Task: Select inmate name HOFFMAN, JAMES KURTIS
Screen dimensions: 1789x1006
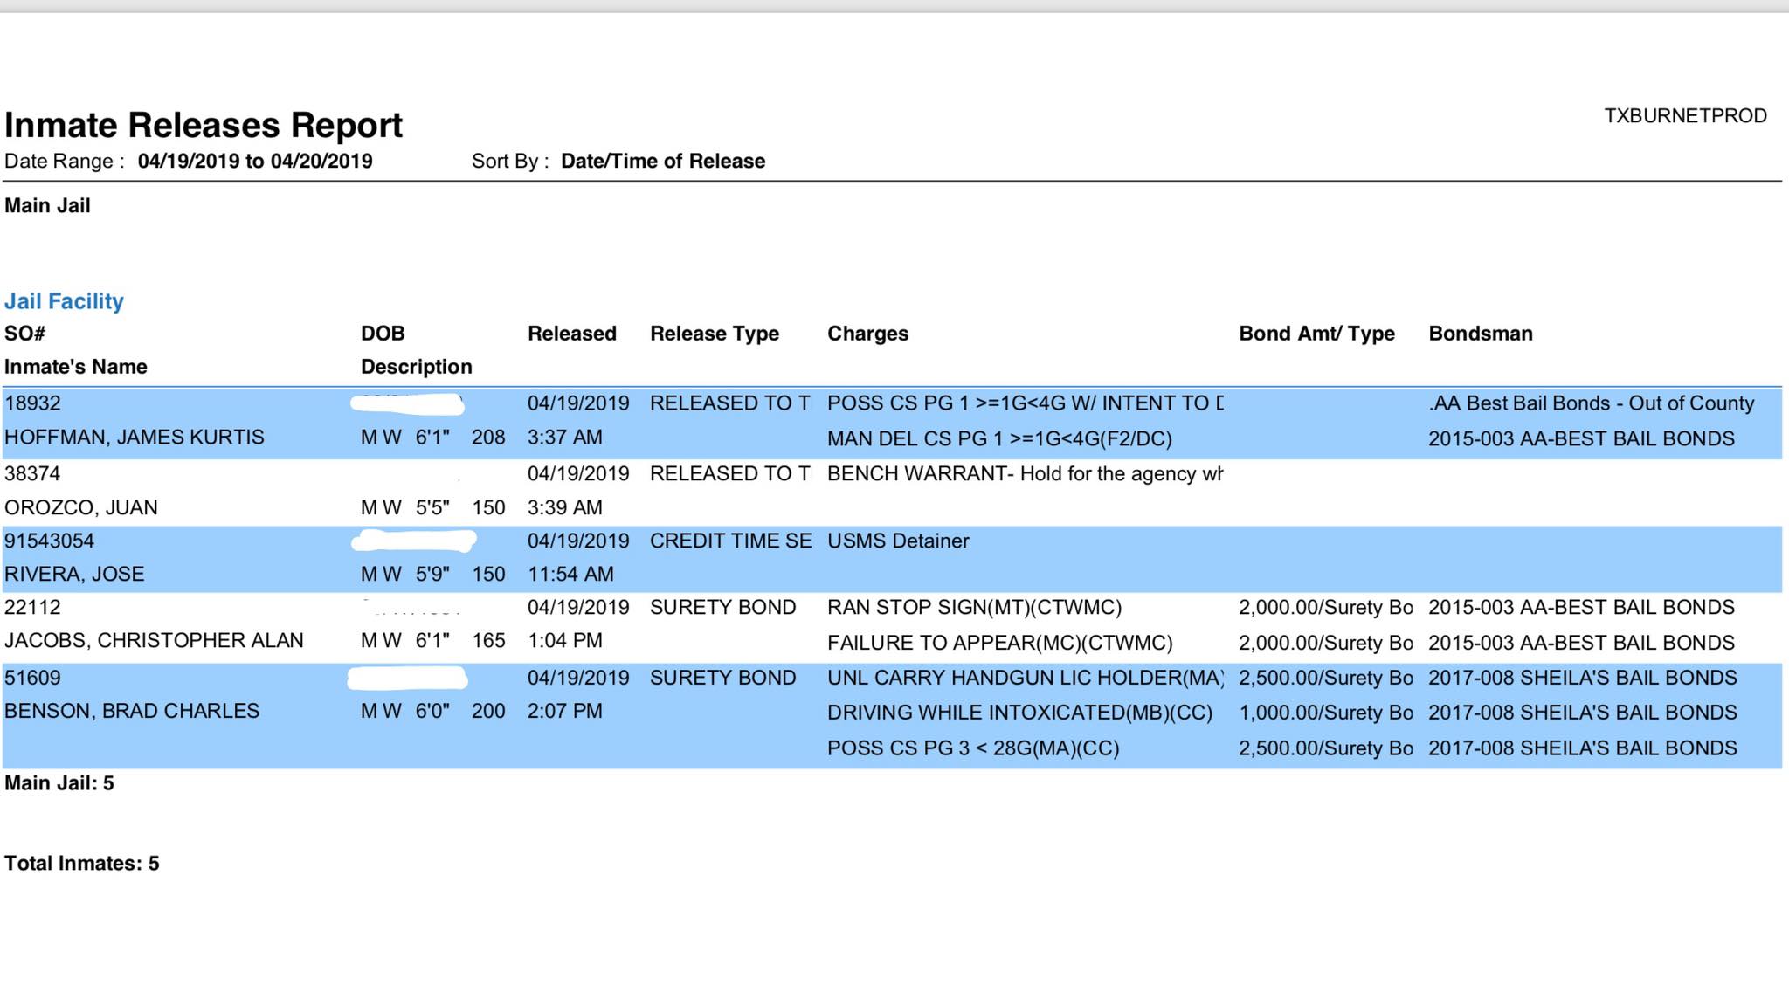Action: point(134,438)
